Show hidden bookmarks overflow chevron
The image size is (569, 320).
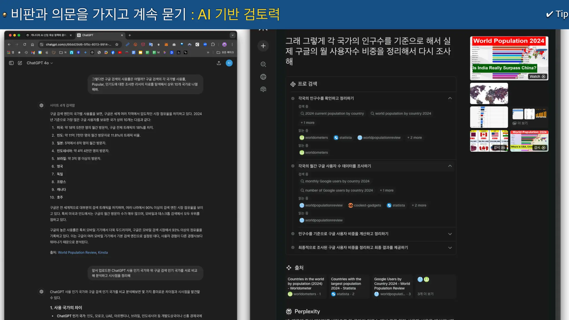point(208,52)
